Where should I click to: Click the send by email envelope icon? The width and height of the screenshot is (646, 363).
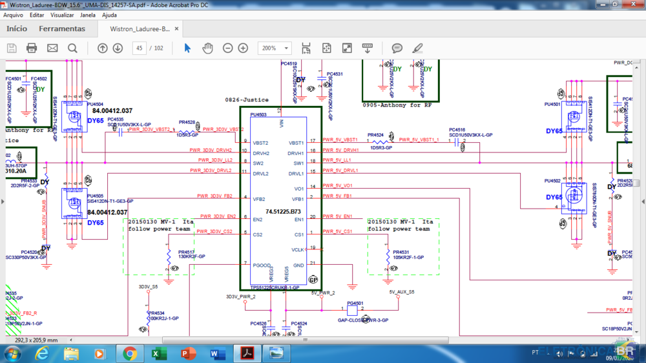[x=52, y=48]
